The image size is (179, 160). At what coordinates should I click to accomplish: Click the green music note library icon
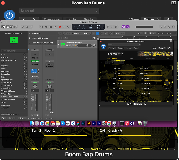tap(14, 40)
